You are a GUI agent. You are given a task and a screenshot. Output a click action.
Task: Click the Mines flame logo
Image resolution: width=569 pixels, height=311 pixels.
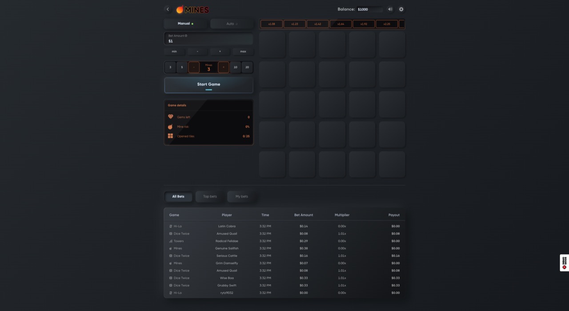click(x=192, y=9)
